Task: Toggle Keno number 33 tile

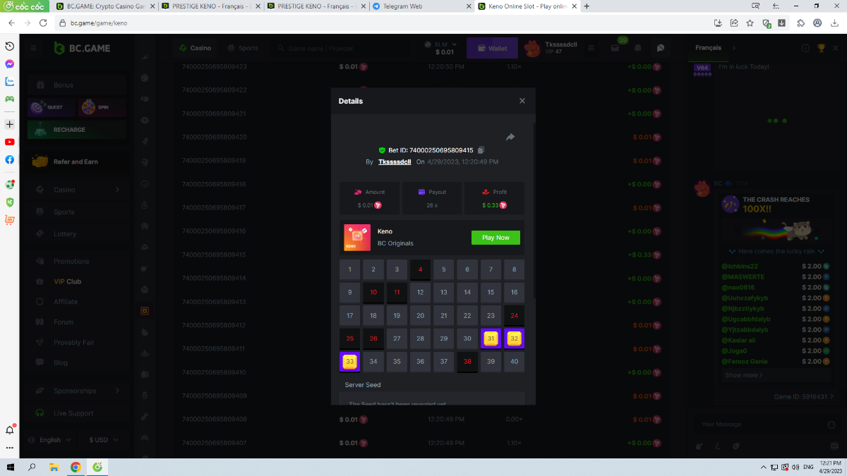Action: (x=349, y=362)
